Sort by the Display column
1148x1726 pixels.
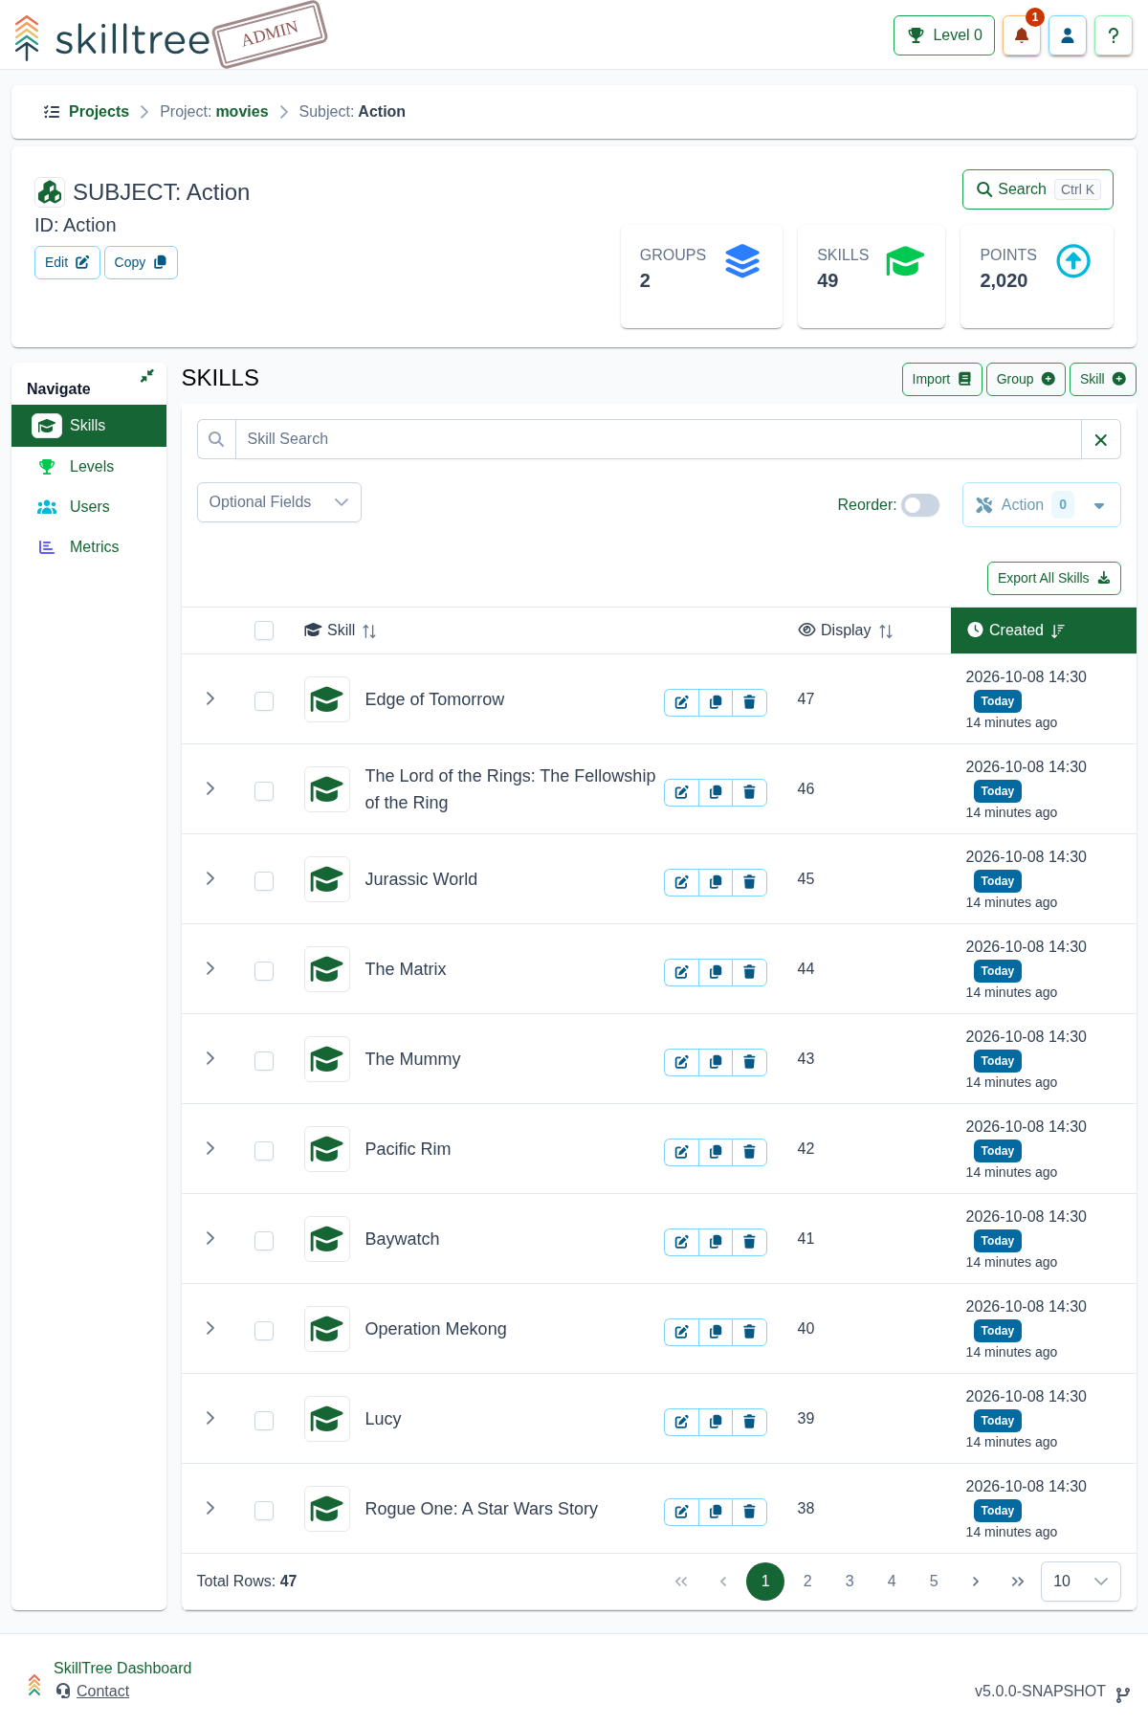(846, 631)
